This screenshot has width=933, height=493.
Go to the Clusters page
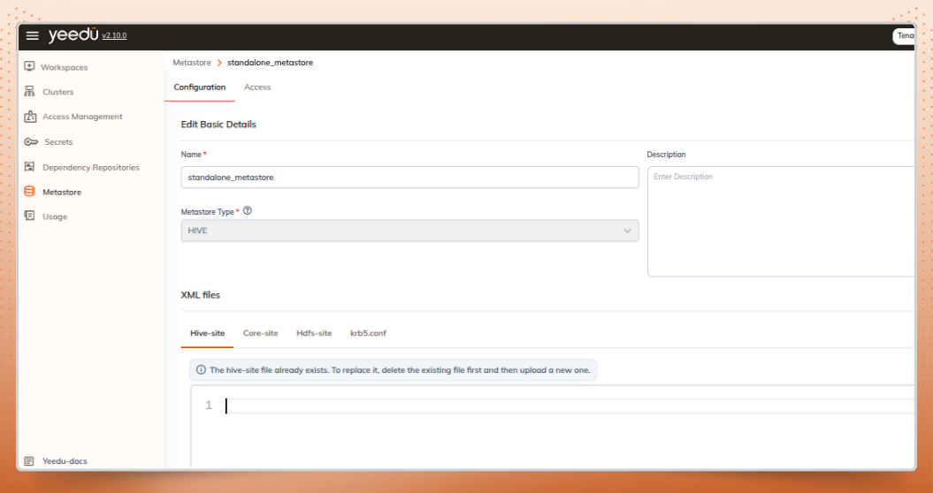(57, 92)
